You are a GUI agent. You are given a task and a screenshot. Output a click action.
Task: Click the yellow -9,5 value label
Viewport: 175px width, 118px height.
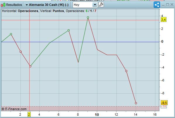(x=164, y=103)
